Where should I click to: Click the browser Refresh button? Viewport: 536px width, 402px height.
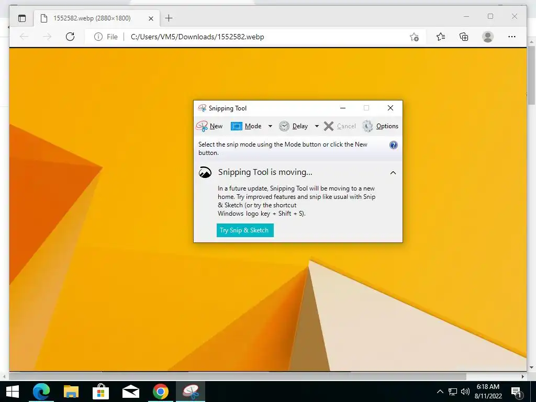[70, 37]
